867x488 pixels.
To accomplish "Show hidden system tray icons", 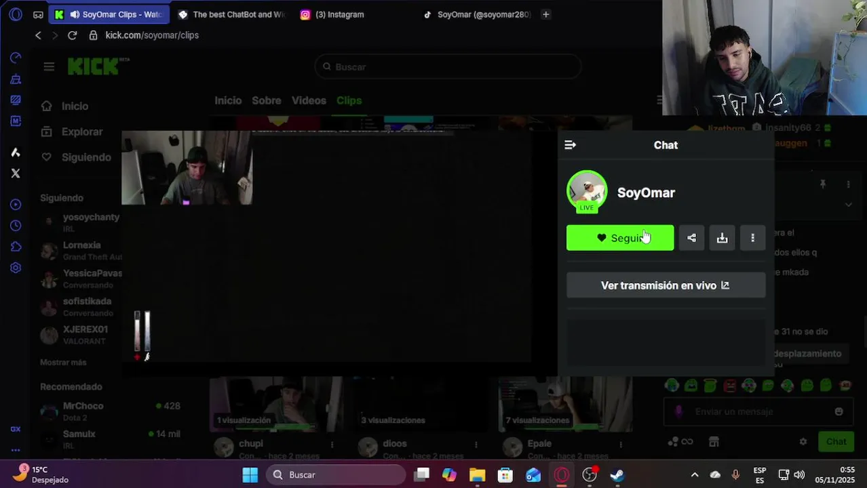I will [x=694, y=474].
